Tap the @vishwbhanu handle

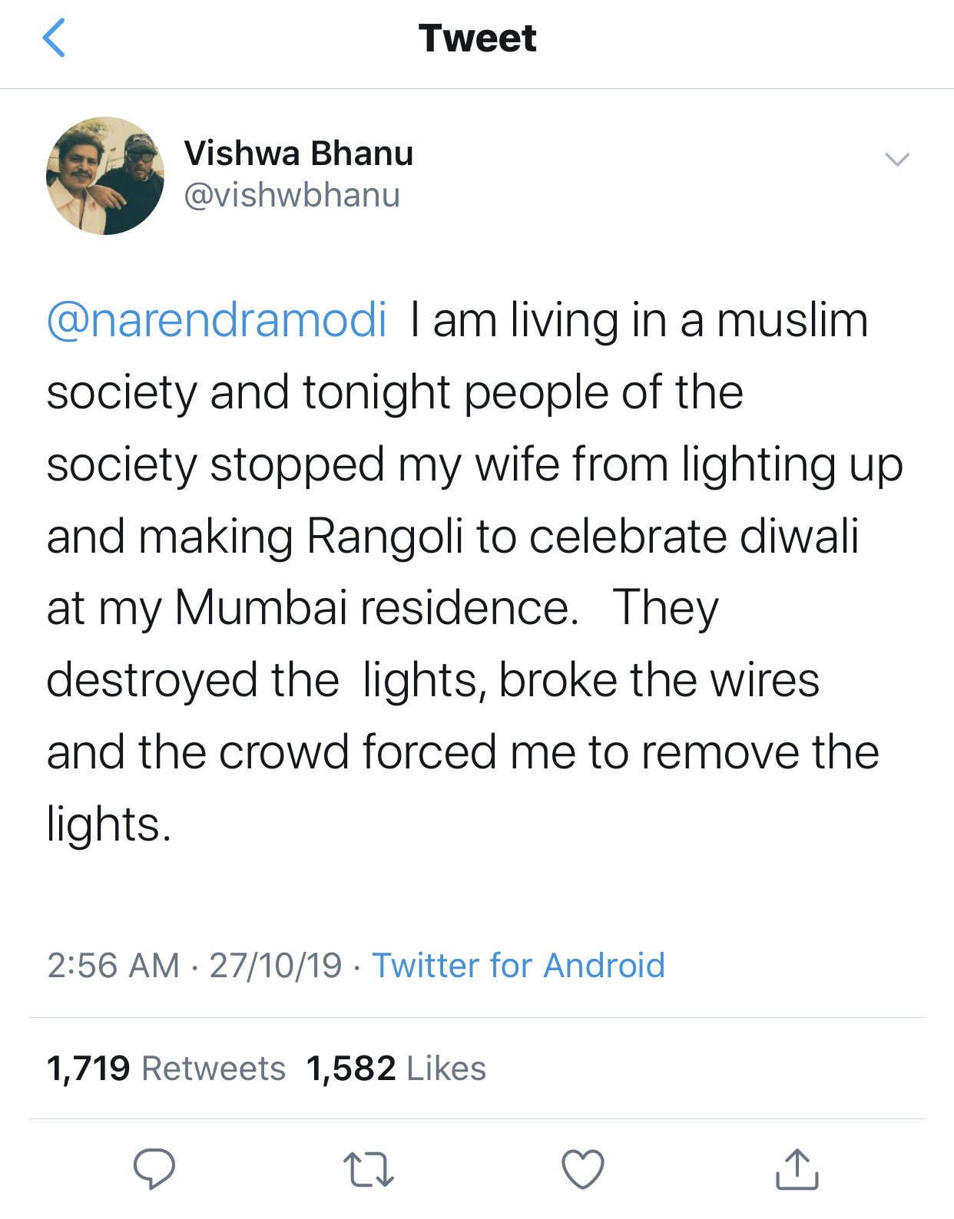[292, 195]
